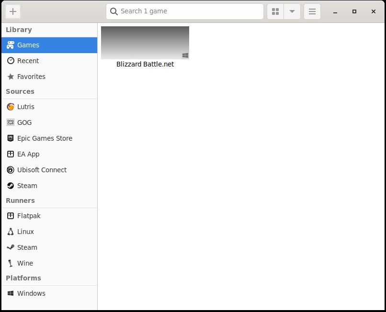Screen dimensions: 386x312
Task: Close the Lutris window
Action: tap(374, 11)
